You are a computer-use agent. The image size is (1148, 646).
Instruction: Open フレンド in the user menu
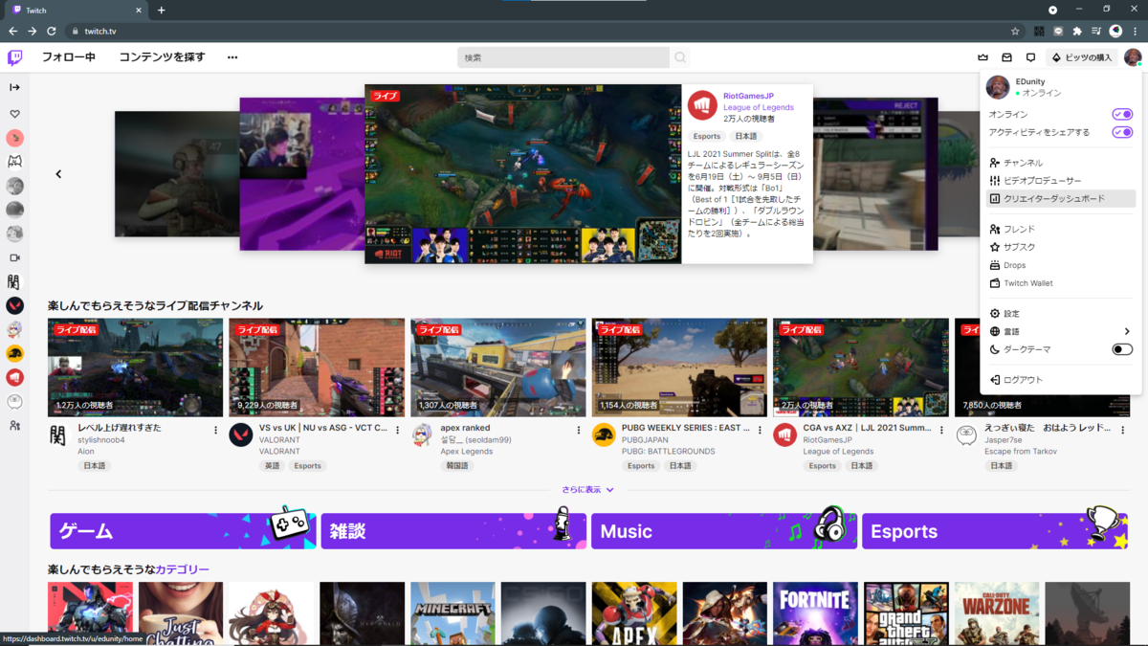tap(1061, 229)
